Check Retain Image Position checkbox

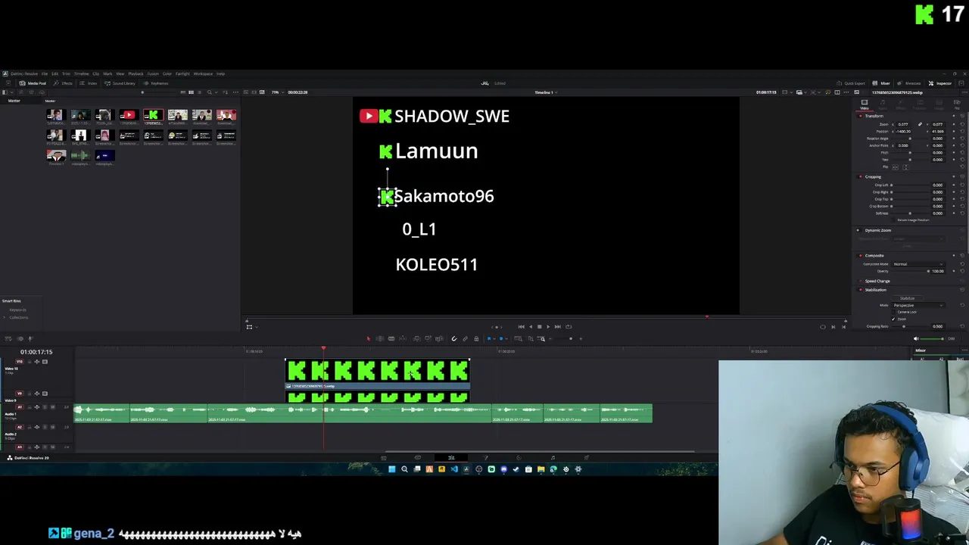coord(893,220)
